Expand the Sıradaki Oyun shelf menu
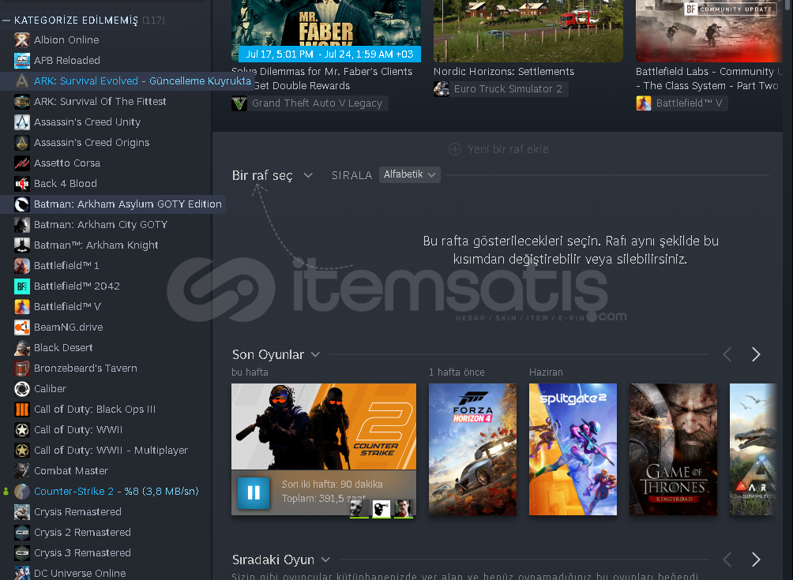 coord(325,559)
